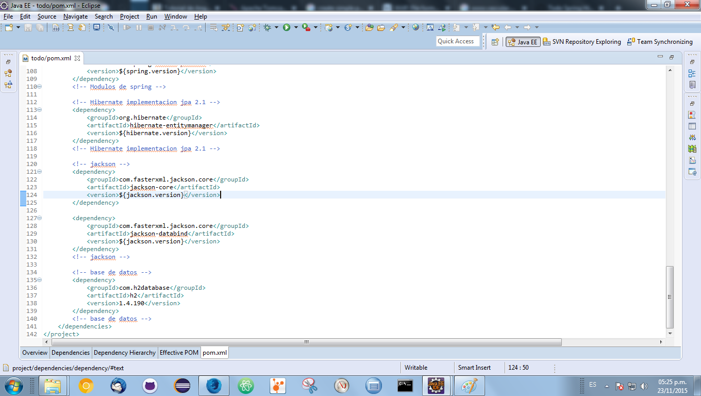Close the todo/pom.xml editor tab
Screen dimensions: 701x396
click(77, 58)
